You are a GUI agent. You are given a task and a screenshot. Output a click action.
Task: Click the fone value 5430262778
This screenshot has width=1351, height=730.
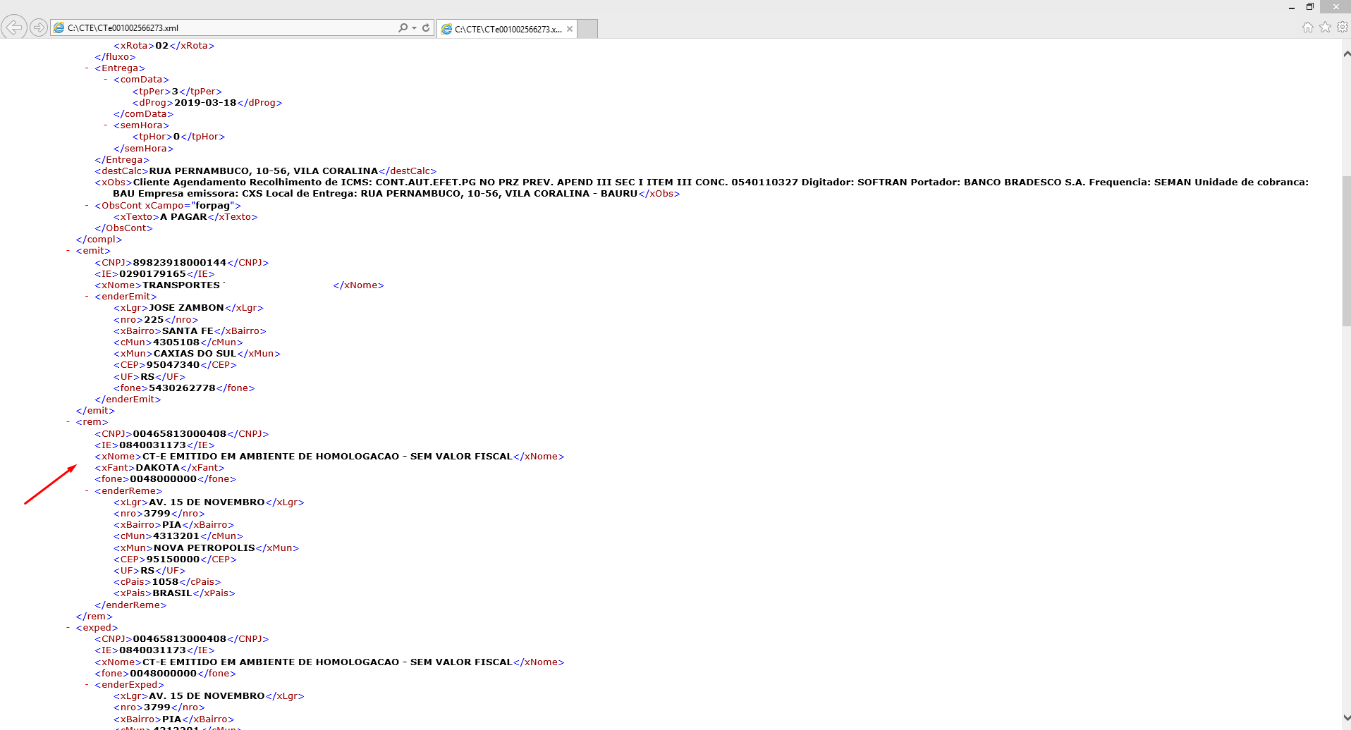tap(182, 388)
